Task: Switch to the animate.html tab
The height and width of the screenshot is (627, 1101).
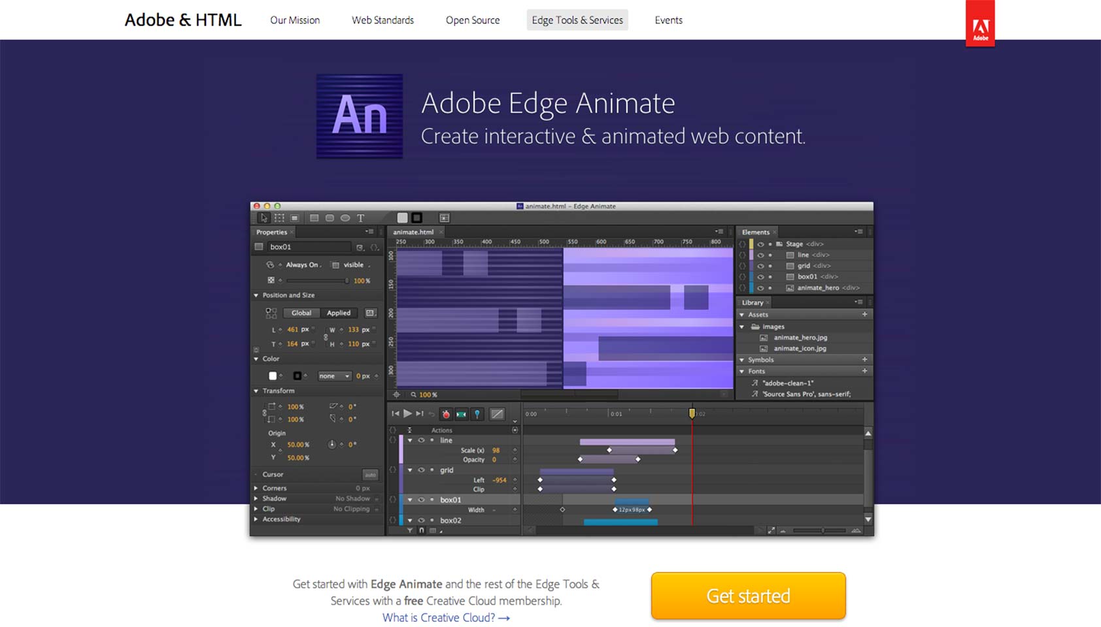Action: pos(413,232)
